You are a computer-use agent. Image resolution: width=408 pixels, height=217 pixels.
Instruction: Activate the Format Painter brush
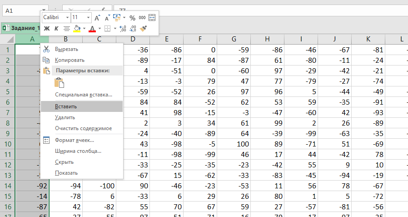[143, 29]
